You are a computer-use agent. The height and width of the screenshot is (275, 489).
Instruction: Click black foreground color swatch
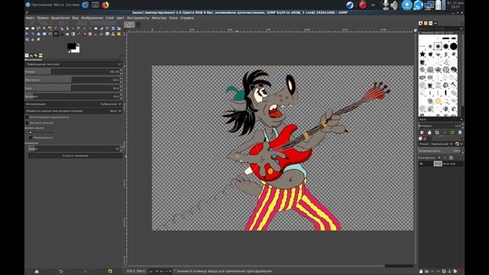pyautogui.click(x=71, y=47)
